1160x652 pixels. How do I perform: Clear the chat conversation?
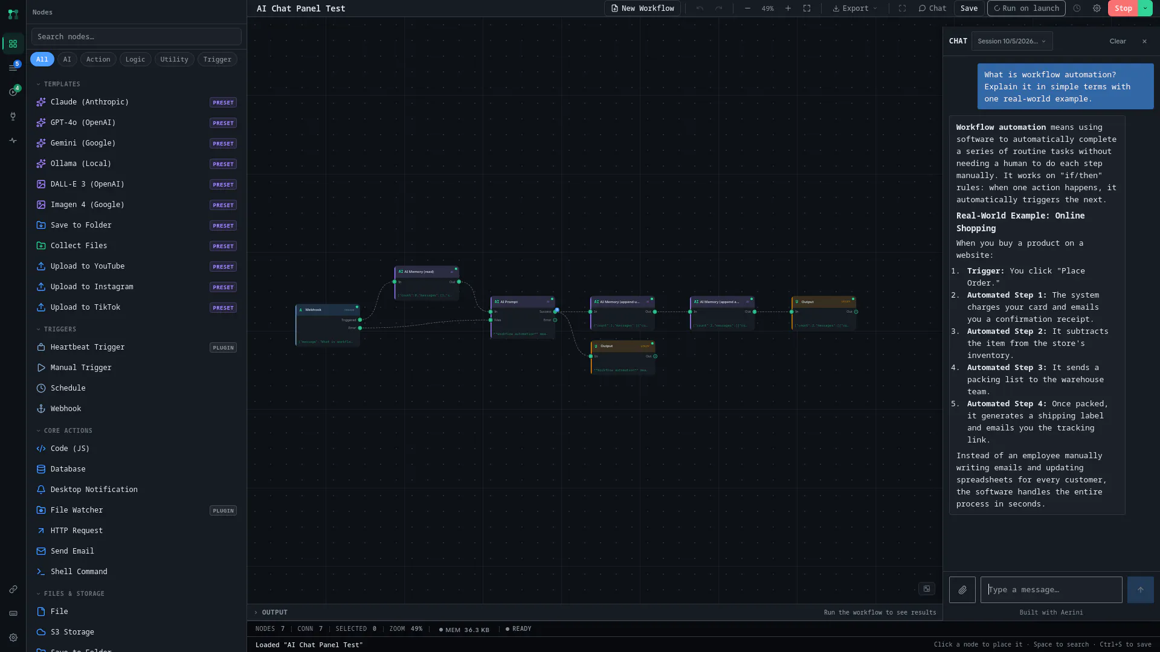point(1117,41)
